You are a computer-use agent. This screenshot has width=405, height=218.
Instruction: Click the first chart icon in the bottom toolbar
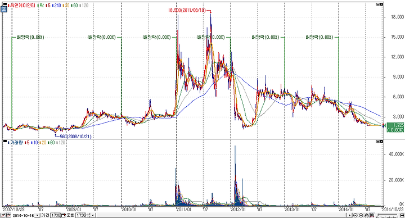point(3,215)
